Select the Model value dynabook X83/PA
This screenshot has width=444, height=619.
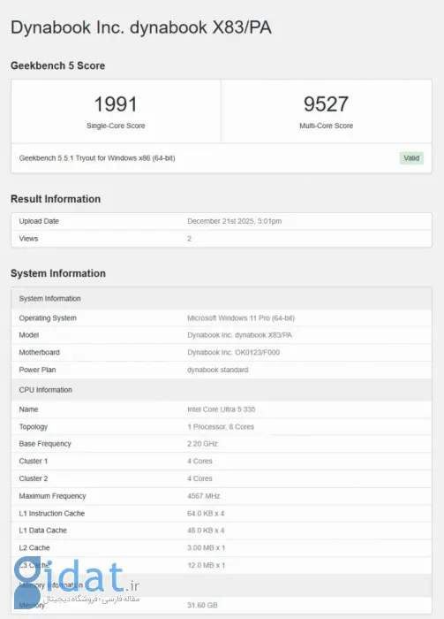click(239, 335)
